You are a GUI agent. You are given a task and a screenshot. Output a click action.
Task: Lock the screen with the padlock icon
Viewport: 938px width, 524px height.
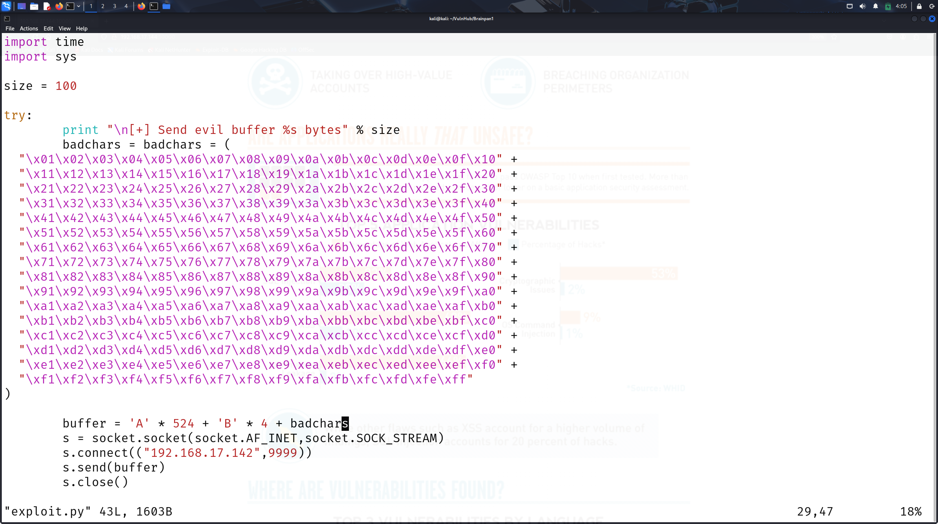[919, 6]
